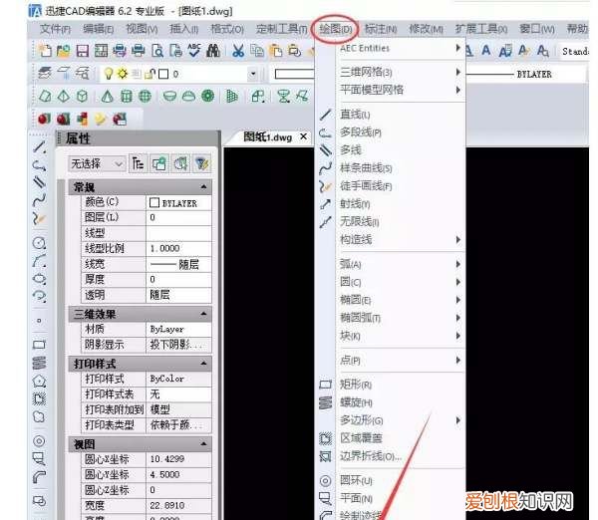Collapse the 打印样式 properties section

point(203,364)
